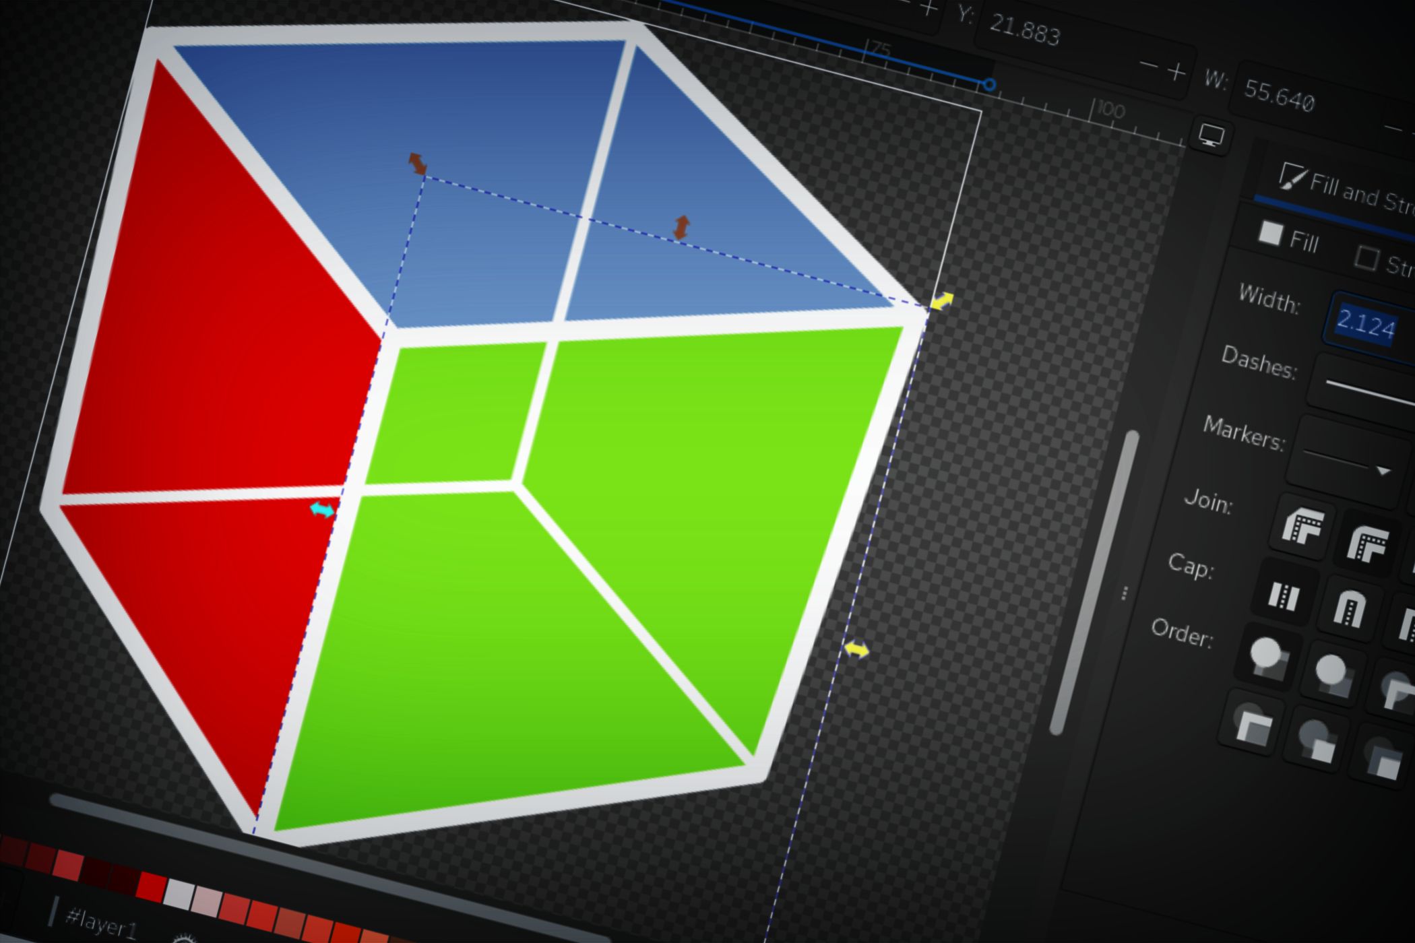Screen dimensions: 1415x943
Task: Click the cyan skew handle on cube
Action: coord(322,510)
